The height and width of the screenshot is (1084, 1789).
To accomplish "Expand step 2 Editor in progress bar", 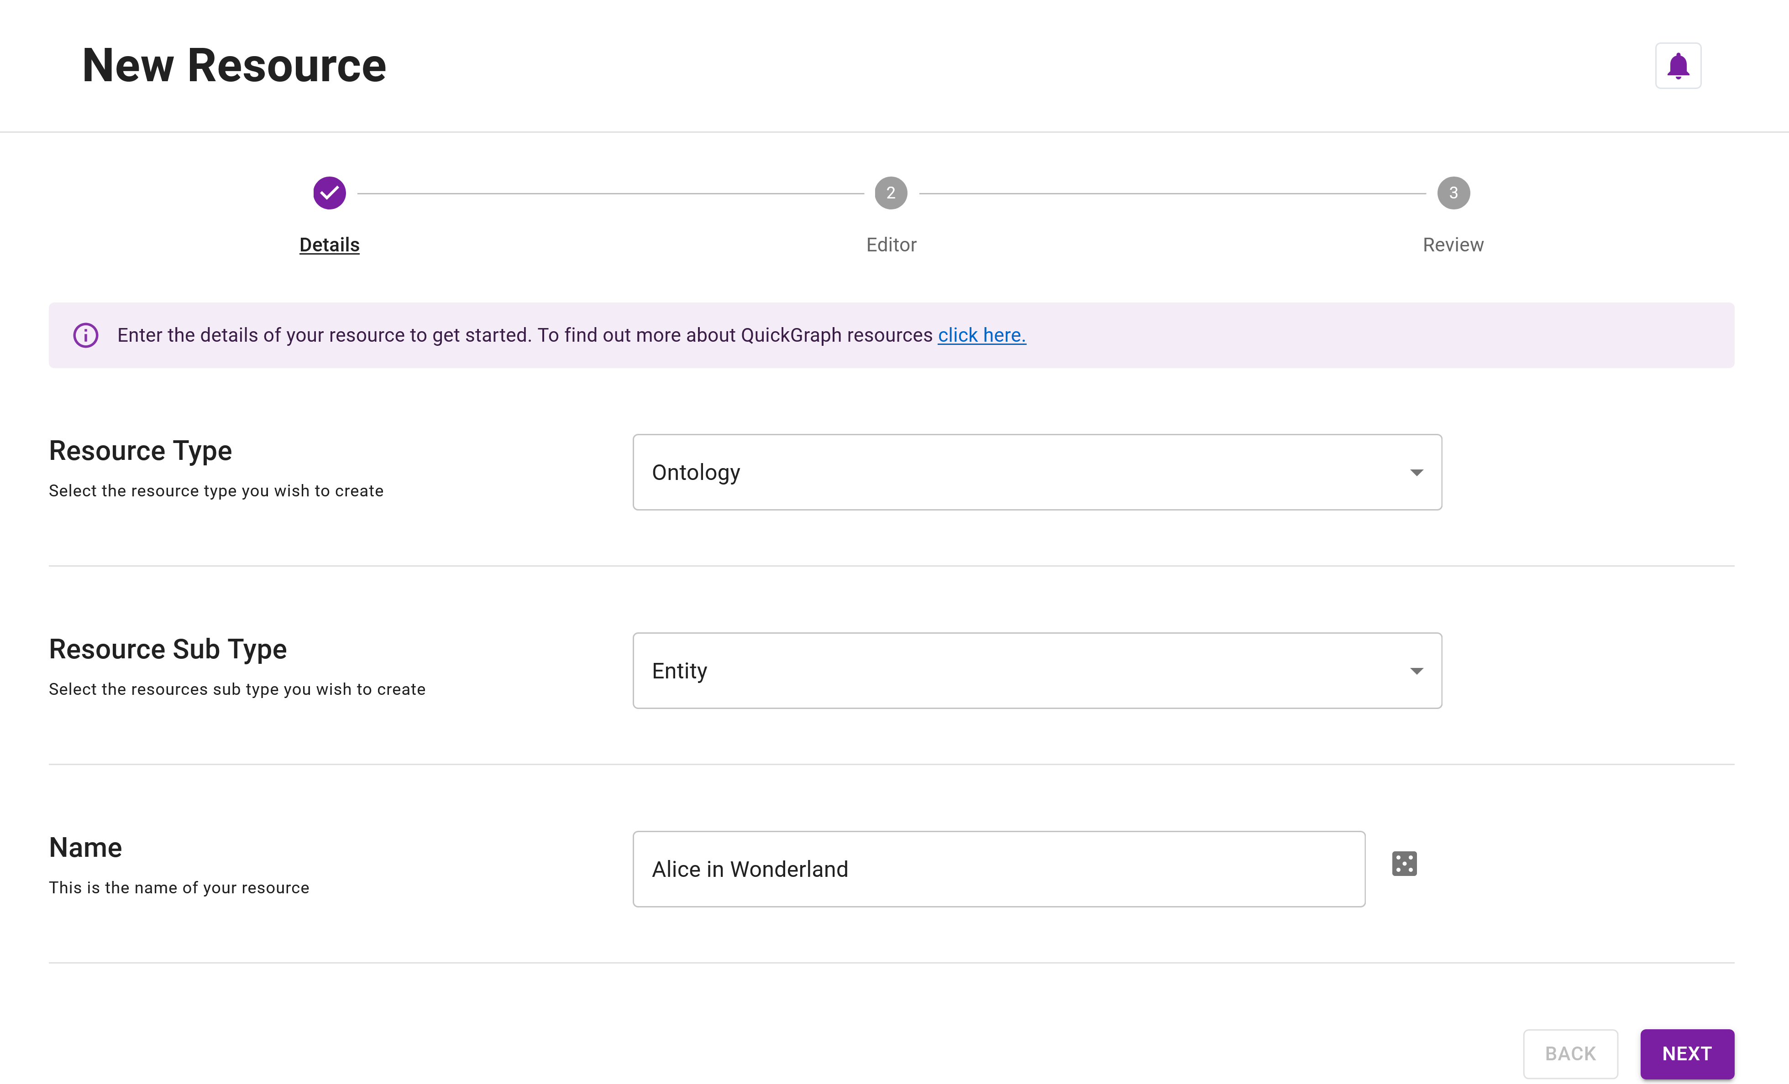I will click(x=891, y=193).
